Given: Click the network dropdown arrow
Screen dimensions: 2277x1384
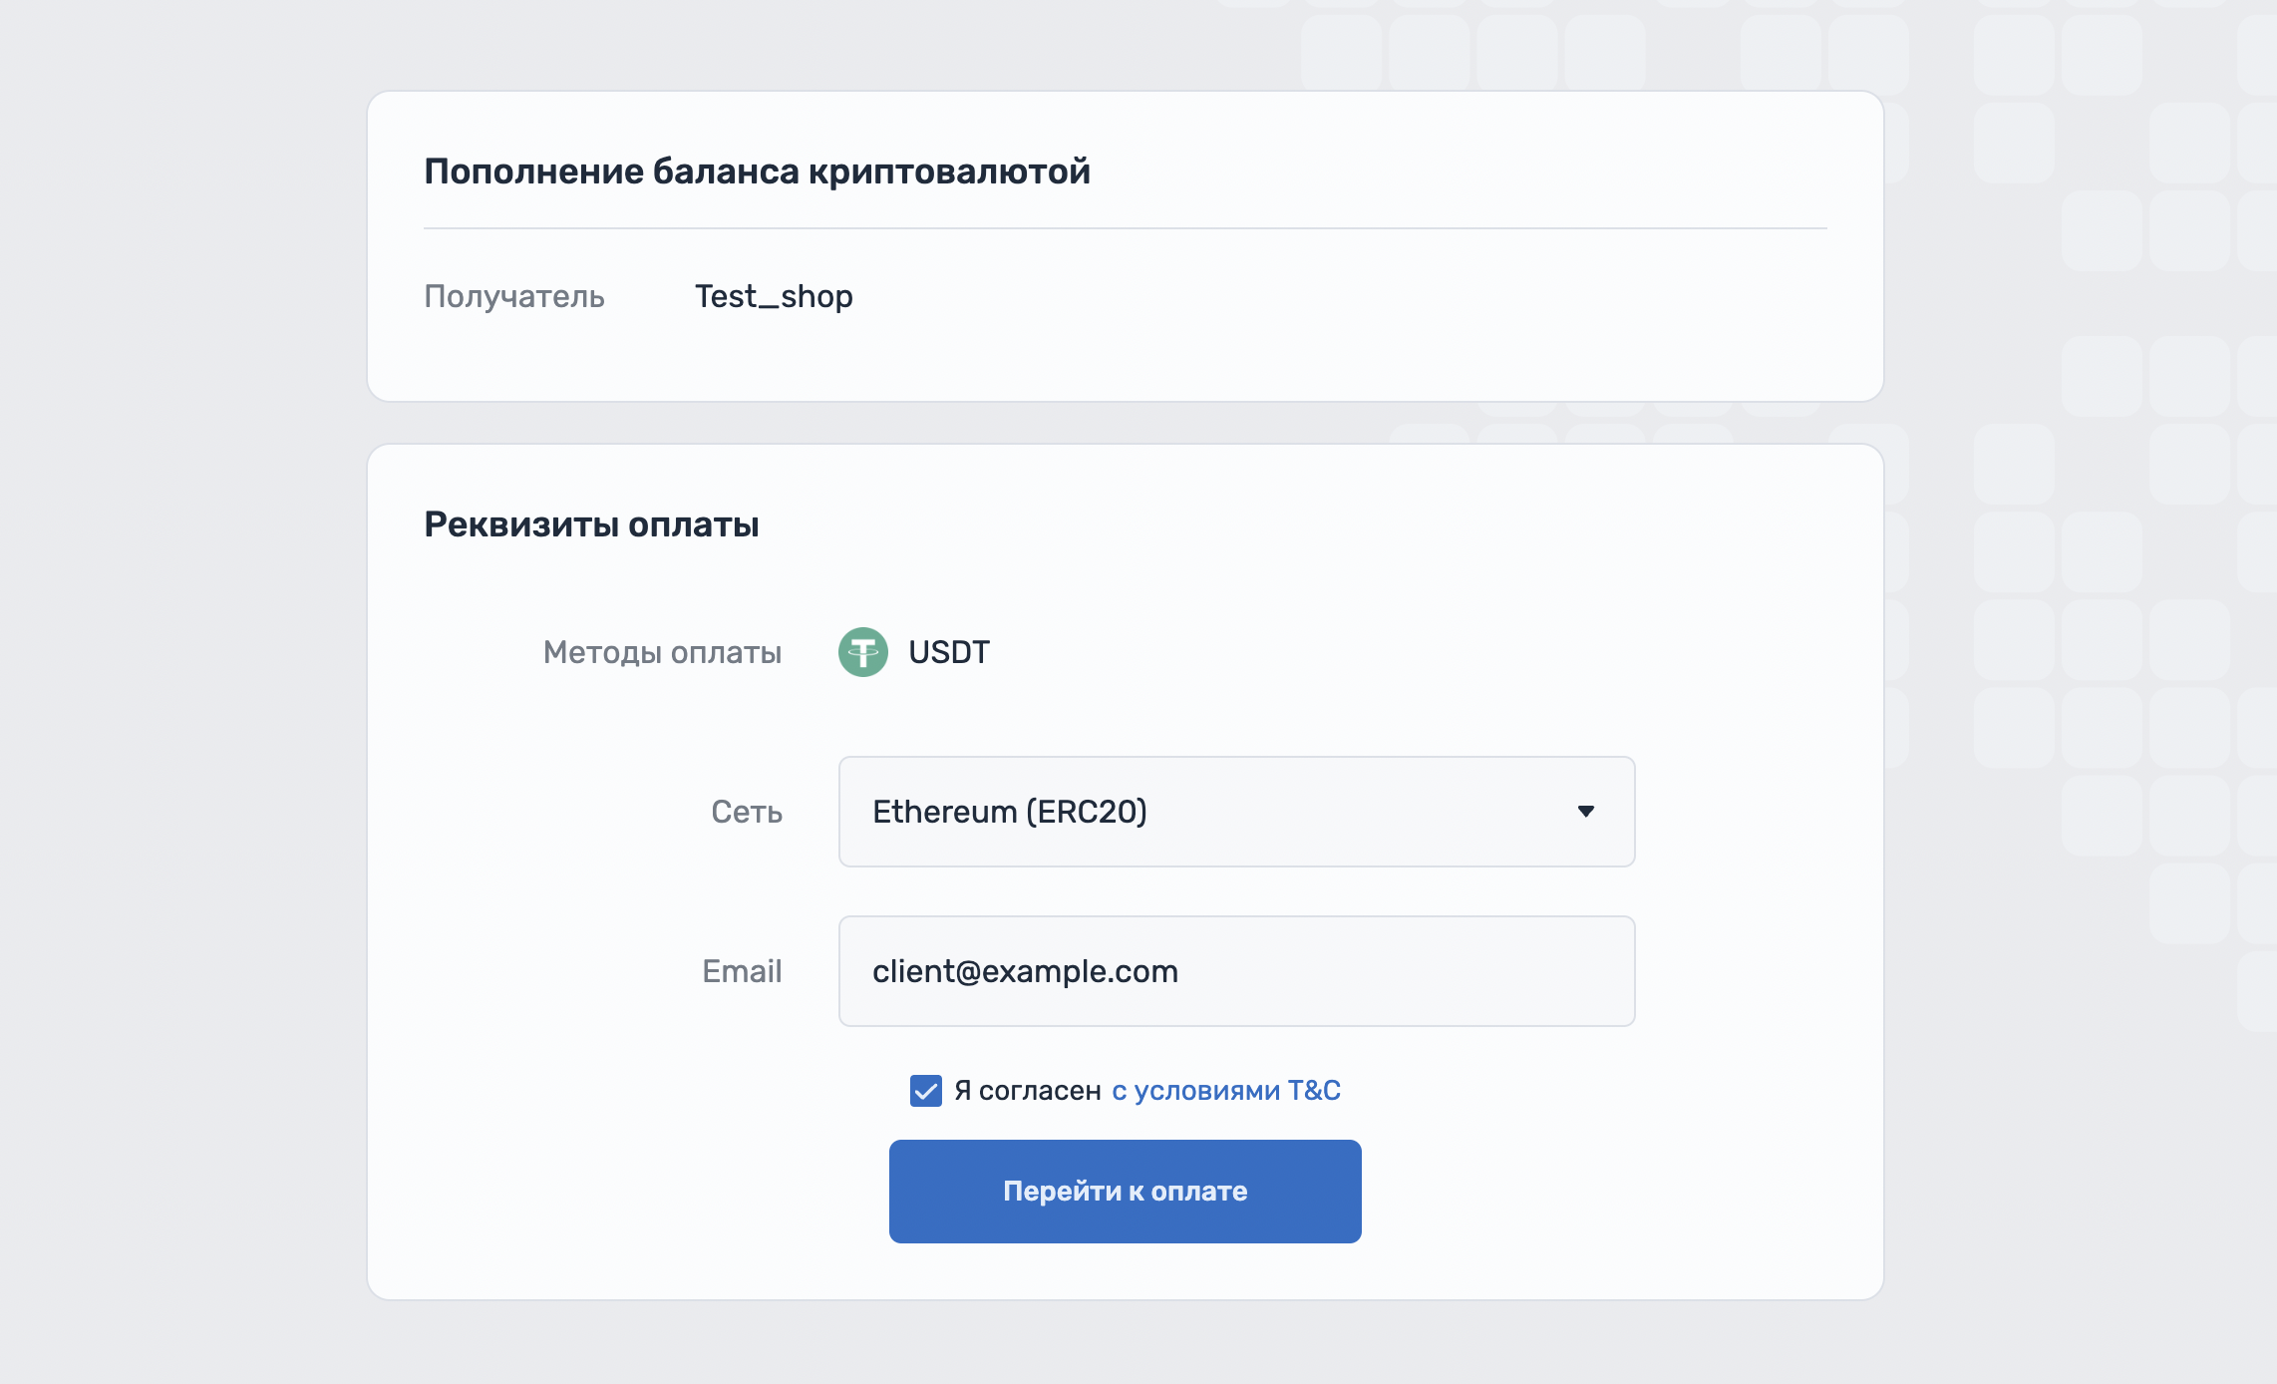Looking at the screenshot, I should pyautogui.click(x=1585, y=812).
